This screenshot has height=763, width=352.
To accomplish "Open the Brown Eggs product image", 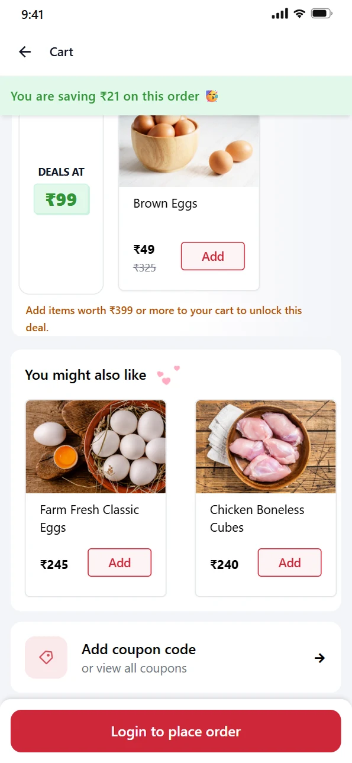I will pos(189,151).
